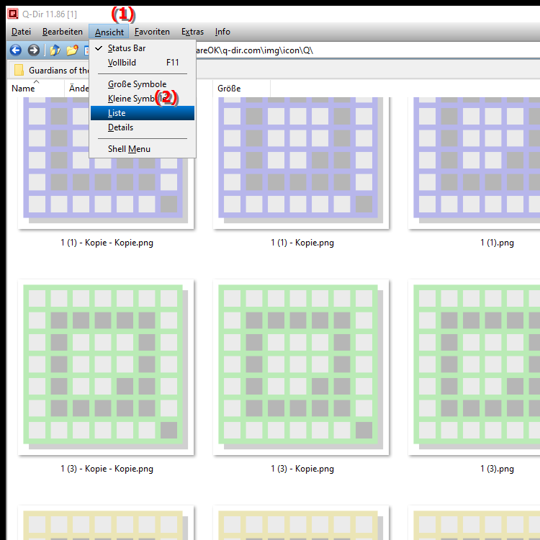The height and width of the screenshot is (540, 540).
Task: Open the Shell Menu entry
Action: click(x=143, y=149)
